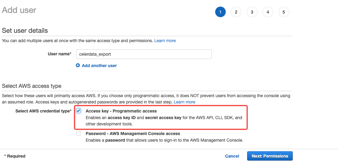This screenshot has height=163, width=338.
Task: Click the Add user page title
Action: (19, 10)
